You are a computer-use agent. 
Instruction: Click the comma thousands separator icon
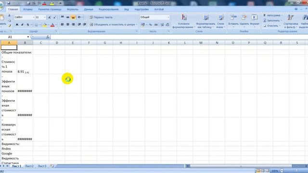pyautogui.click(x=156, y=25)
